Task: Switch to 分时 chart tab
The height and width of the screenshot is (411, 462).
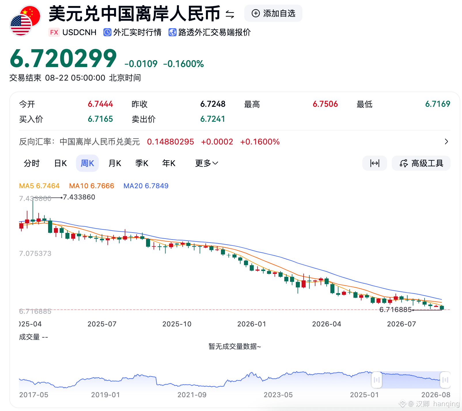Action: [x=32, y=163]
